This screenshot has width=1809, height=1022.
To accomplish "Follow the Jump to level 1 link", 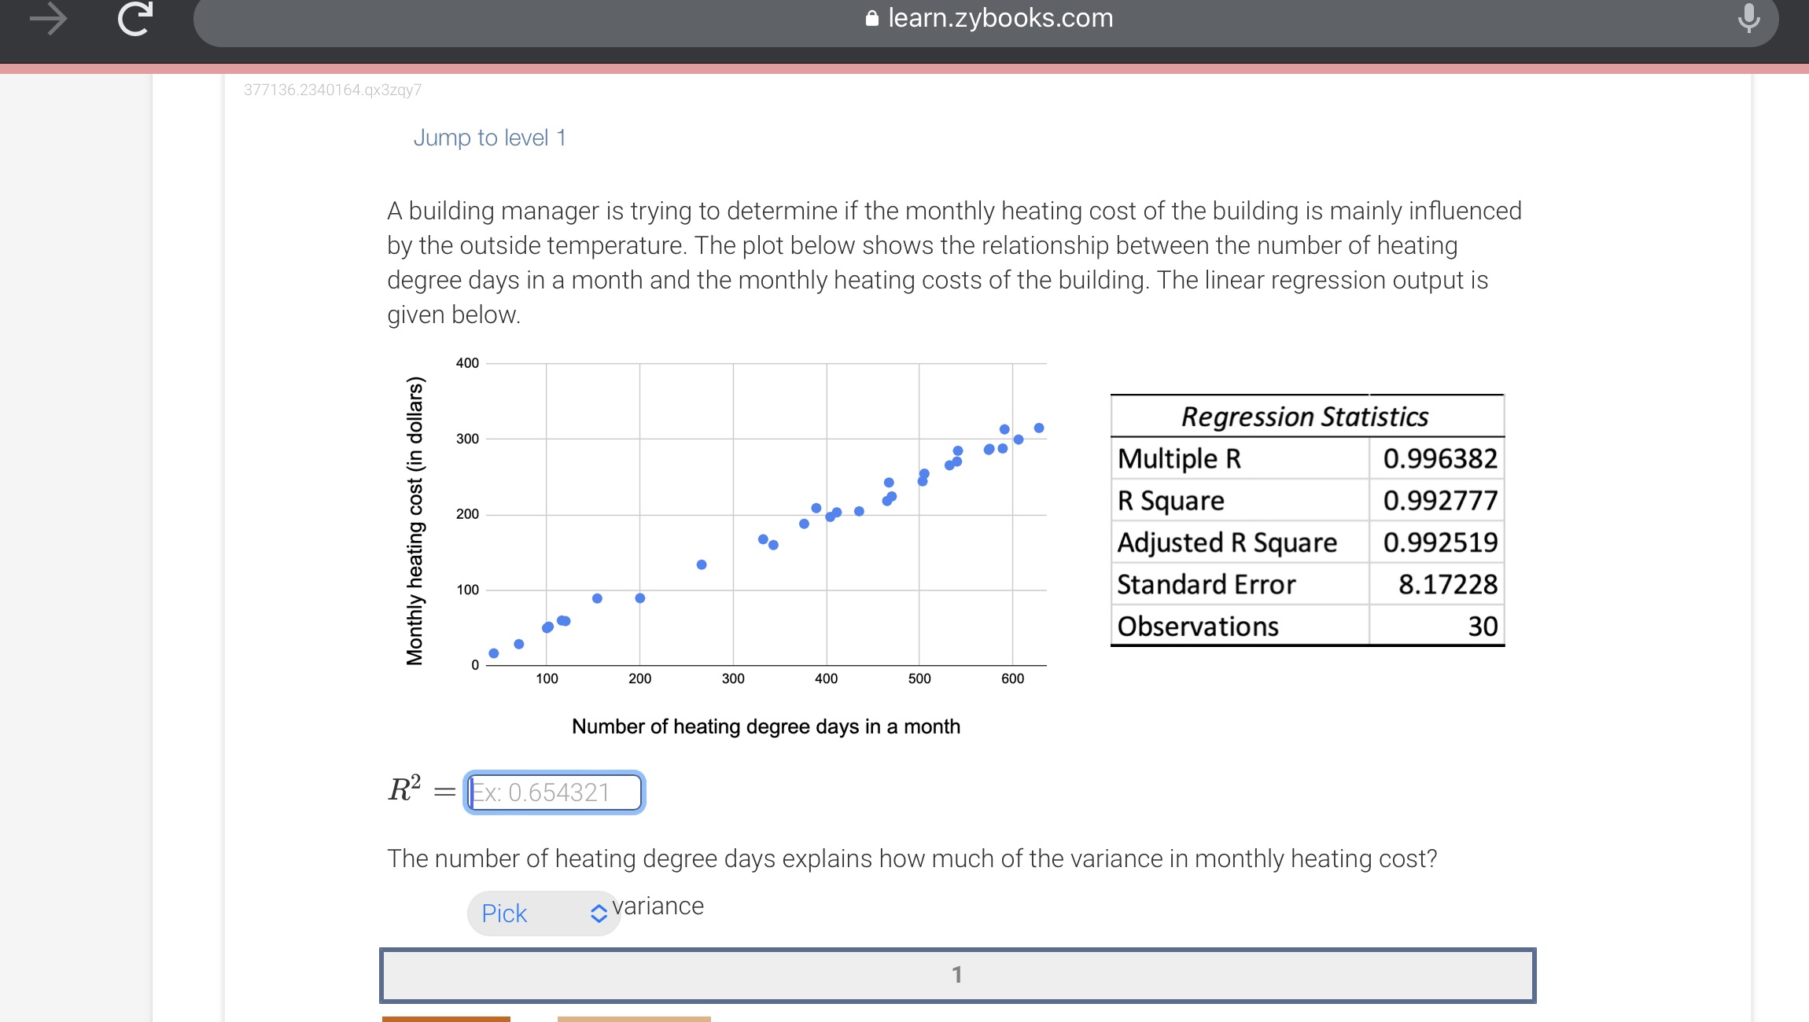I will click(x=489, y=138).
